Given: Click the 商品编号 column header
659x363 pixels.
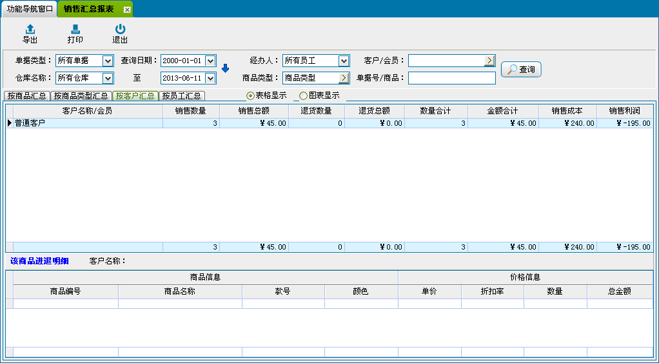Looking at the screenshot, I should [66, 291].
